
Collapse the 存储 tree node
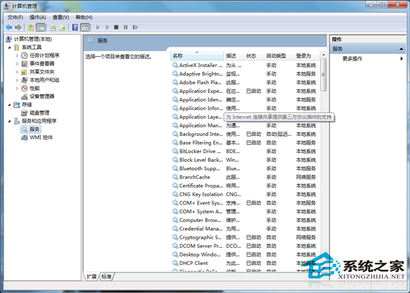click(x=10, y=104)
